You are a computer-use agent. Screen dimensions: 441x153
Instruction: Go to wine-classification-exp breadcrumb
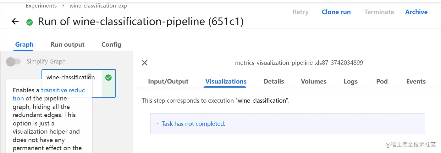[98, 6]
